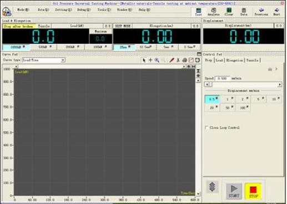Click the vertical expand icon right of the chart

[198, 76]
